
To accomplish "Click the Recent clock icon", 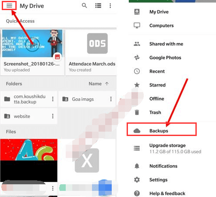I will [x=137, y=71].
